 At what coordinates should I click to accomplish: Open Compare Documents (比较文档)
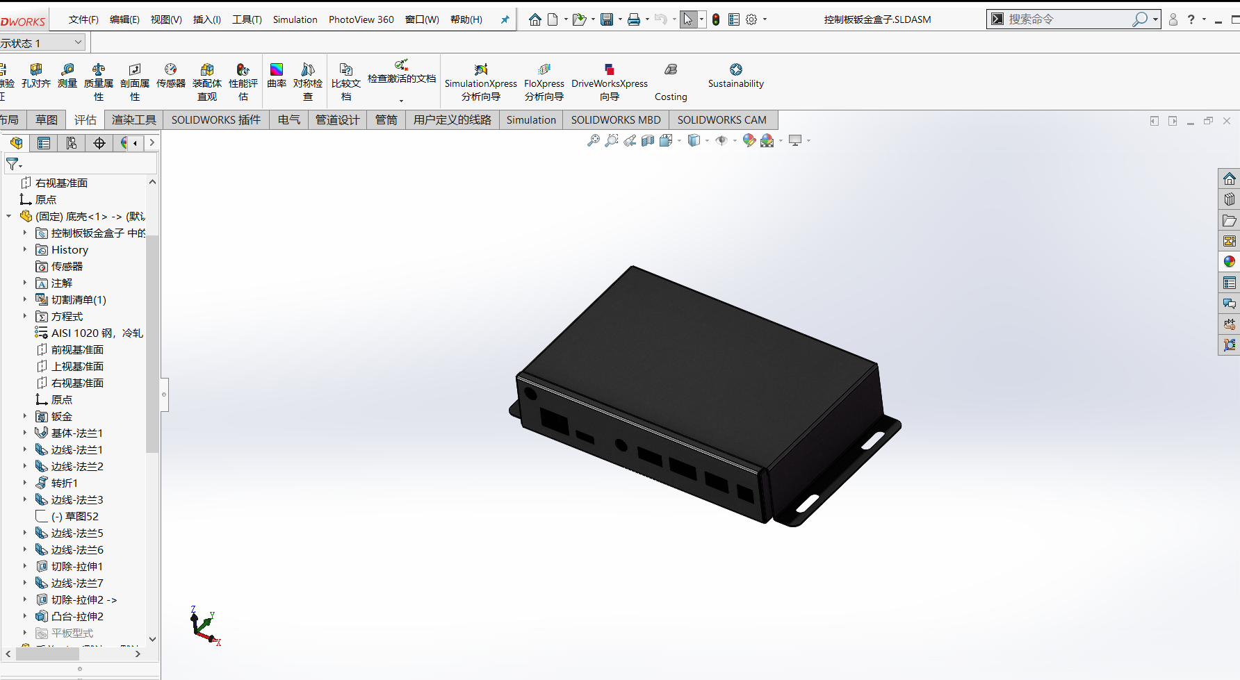(x=346, y=82)
